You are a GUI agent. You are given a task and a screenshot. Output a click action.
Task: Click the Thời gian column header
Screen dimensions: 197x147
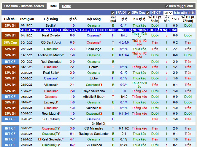[27, 19]
